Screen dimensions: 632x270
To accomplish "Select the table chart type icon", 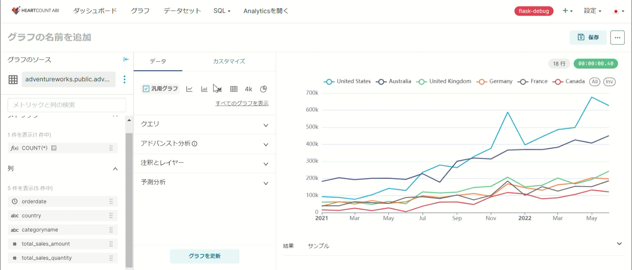I will click(234, 89).
